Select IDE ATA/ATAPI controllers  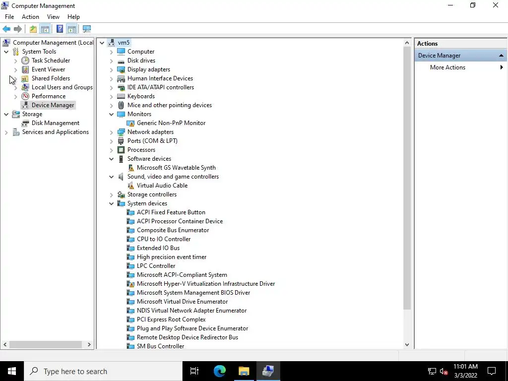(x=161, y=87)
